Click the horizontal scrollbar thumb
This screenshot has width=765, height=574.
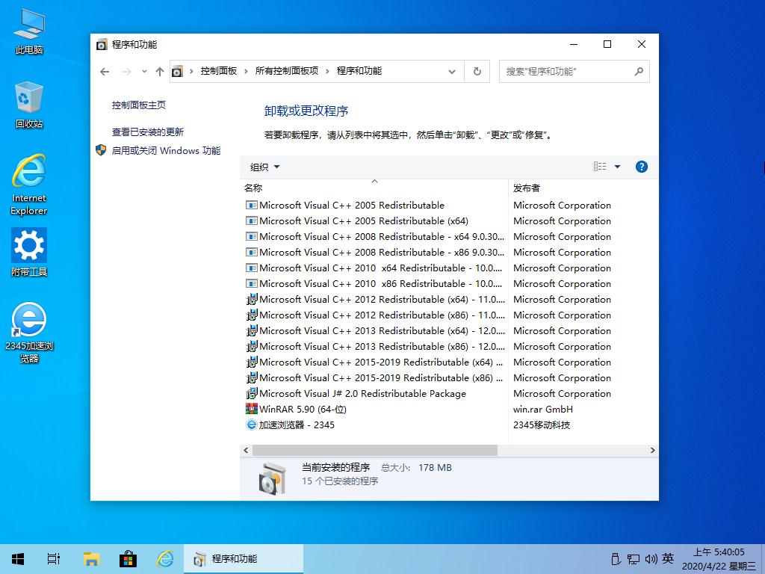point(375,450)
